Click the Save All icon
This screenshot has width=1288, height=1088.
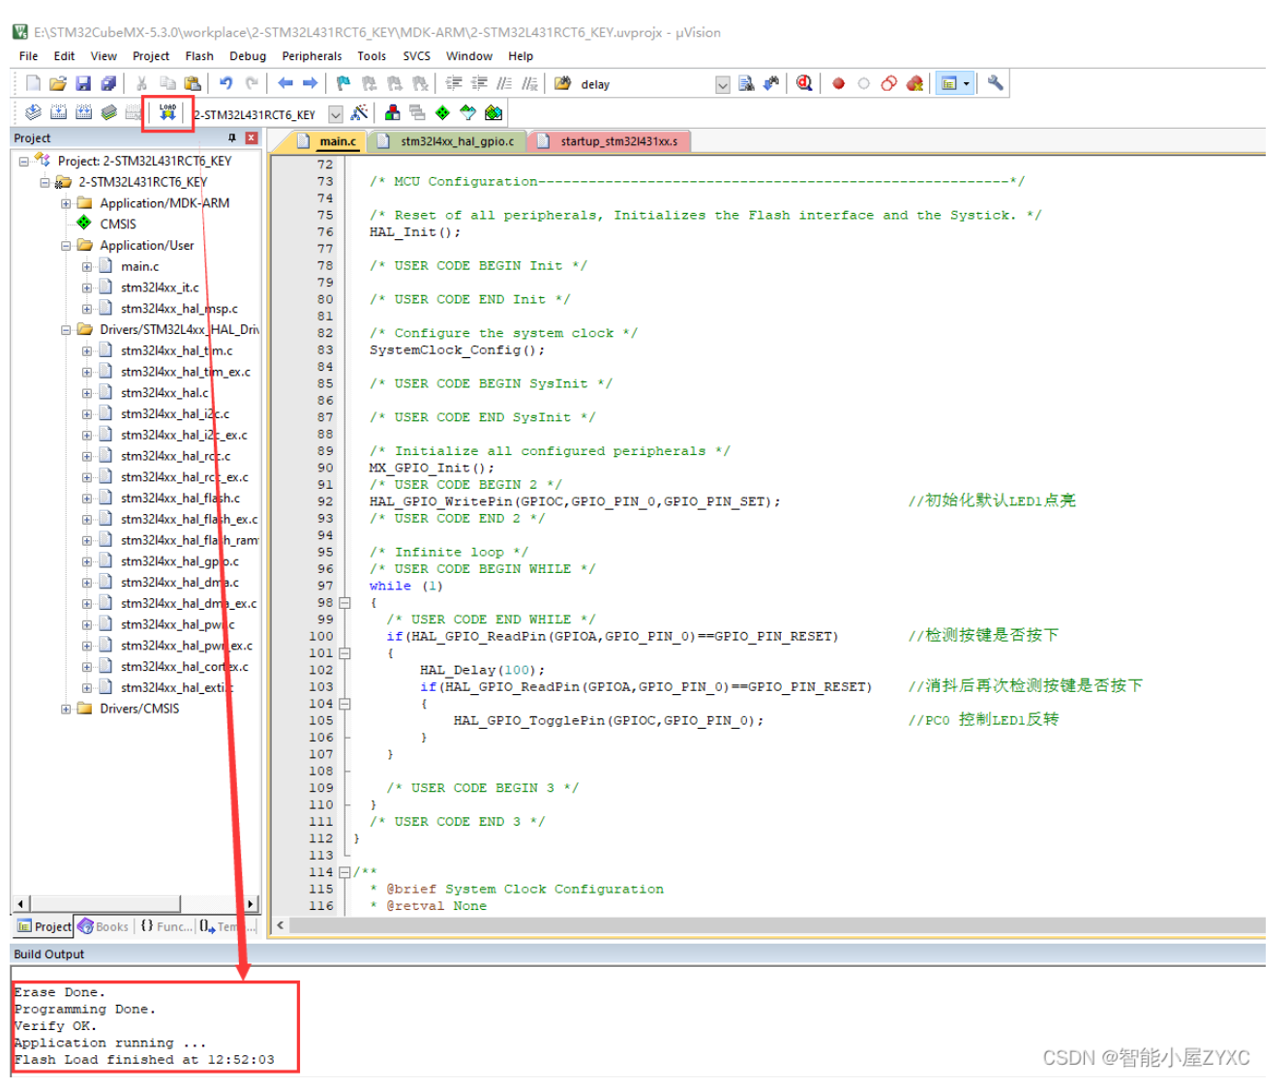point(108,84)
